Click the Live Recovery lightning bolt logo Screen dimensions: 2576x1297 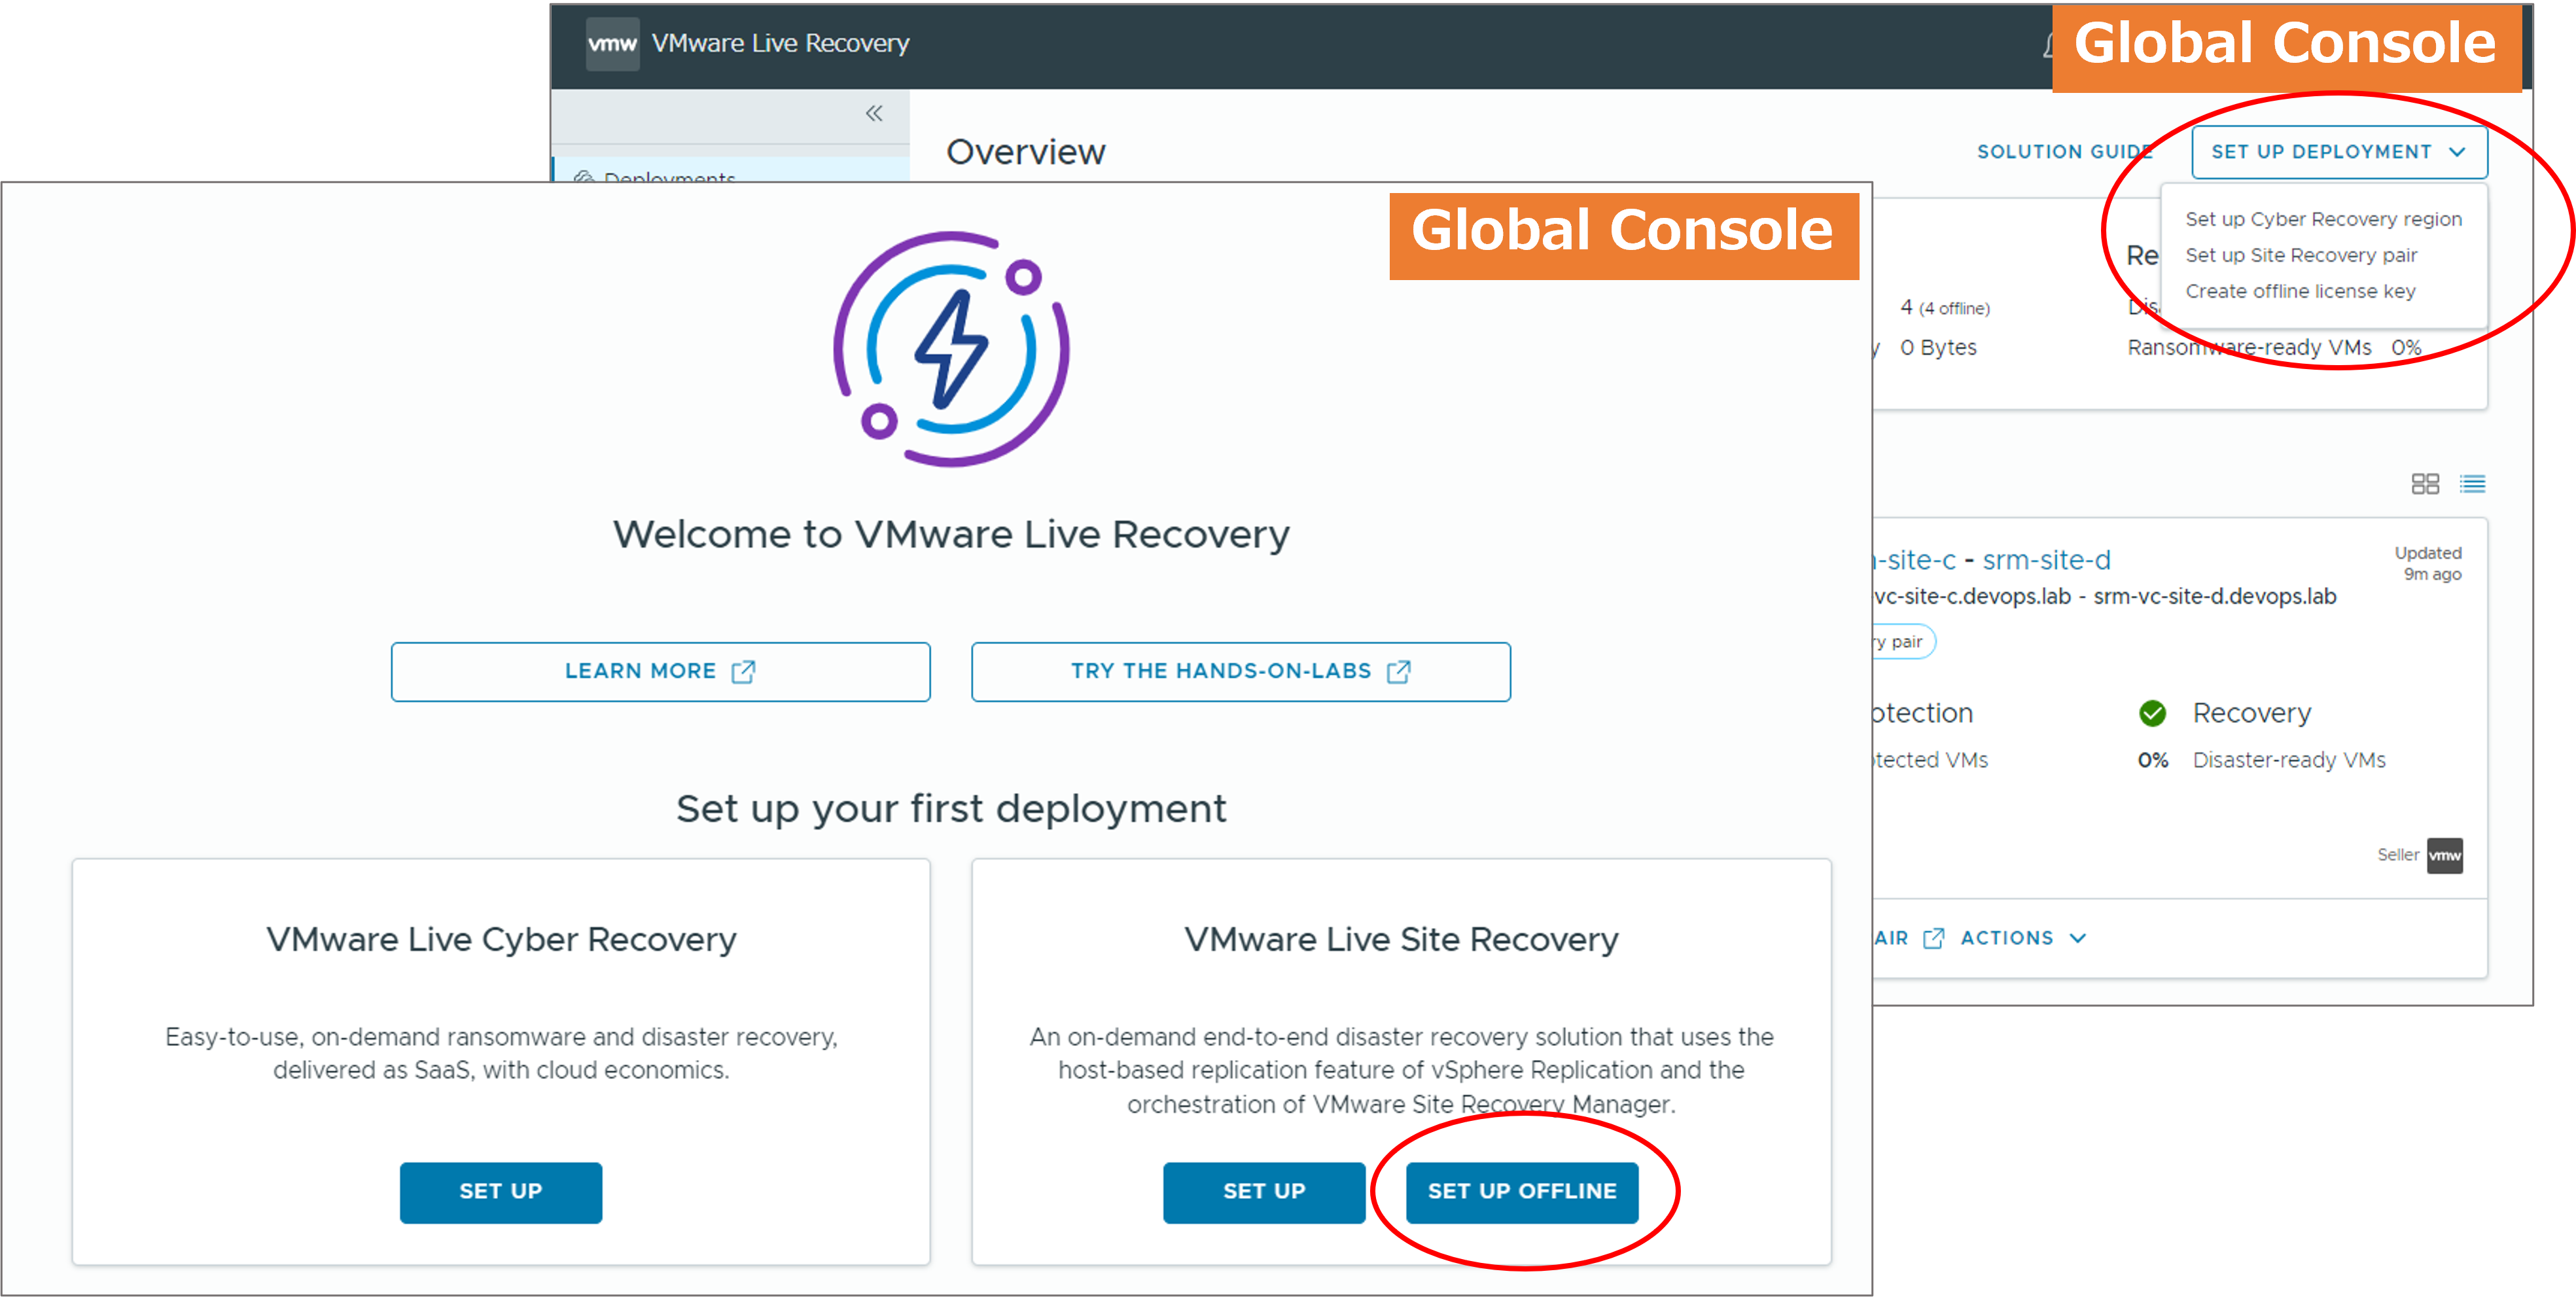(951, 349)
